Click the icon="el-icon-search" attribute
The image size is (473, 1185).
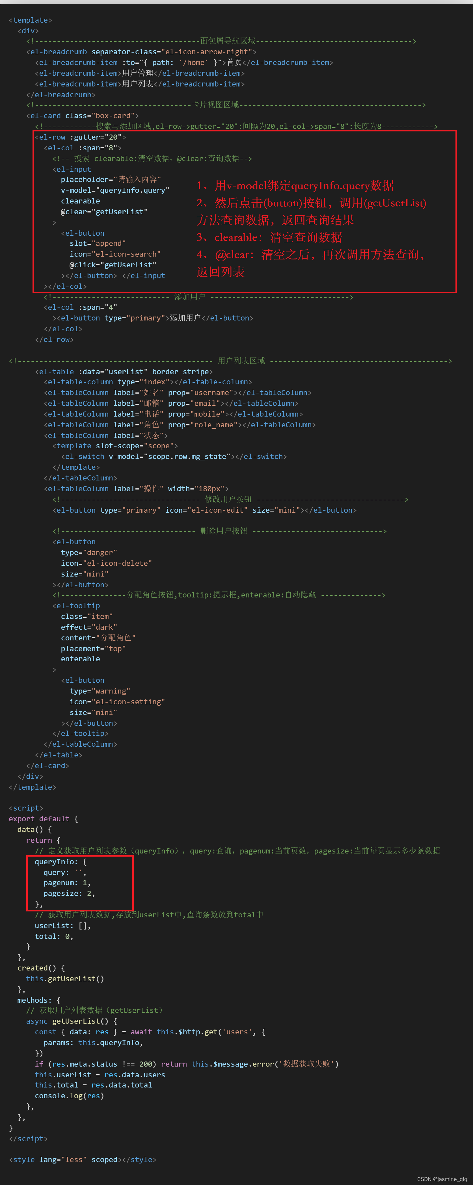115,254
